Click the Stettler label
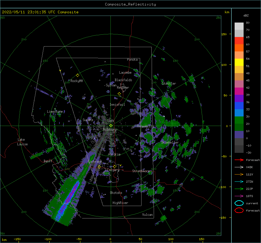This screenshot has width=261, height=243. (x=169, y=84)
